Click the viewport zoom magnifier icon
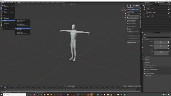 click(x=125, y=14)
